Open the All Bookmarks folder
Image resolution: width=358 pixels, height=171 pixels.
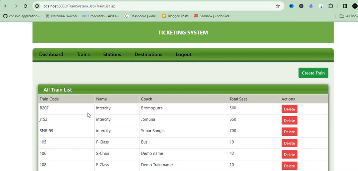pyautogui.click(x=349, y=16)
